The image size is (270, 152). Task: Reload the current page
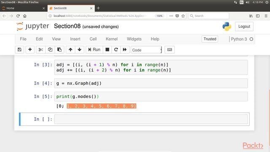pyautogui.click(x=18, y=16)
